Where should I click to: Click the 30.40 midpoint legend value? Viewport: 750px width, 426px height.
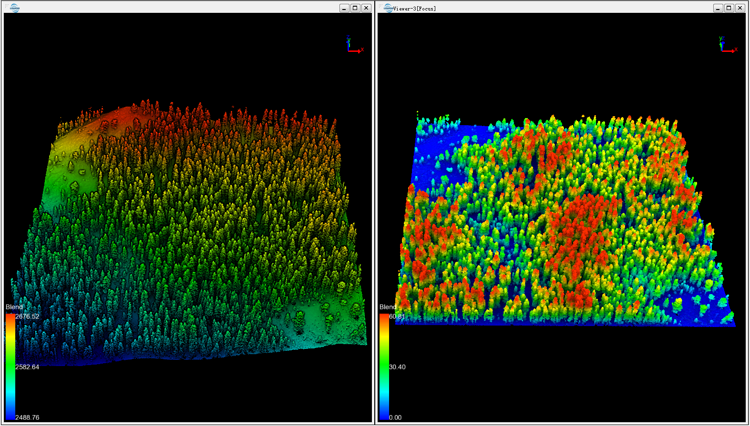click(x=397, y=367)
